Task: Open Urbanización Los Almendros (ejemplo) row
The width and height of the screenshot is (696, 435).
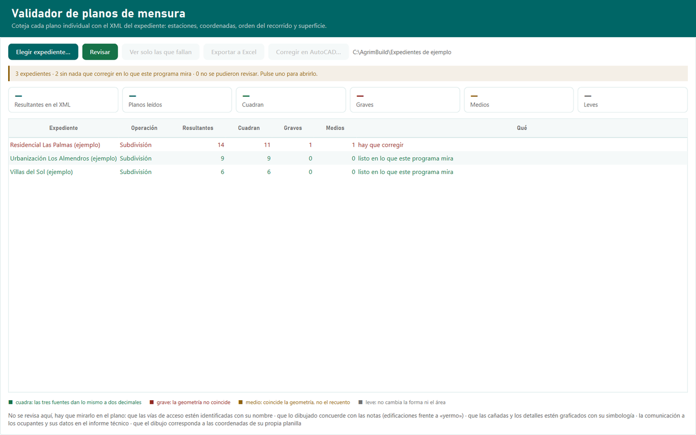Action: tap(348, 158)
